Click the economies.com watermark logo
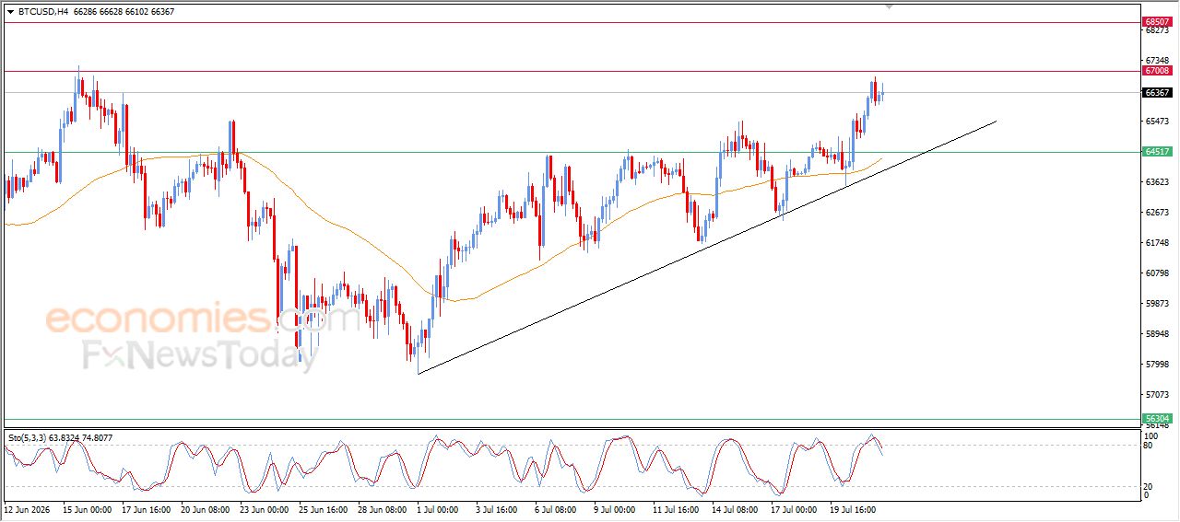 coord(203,319)
